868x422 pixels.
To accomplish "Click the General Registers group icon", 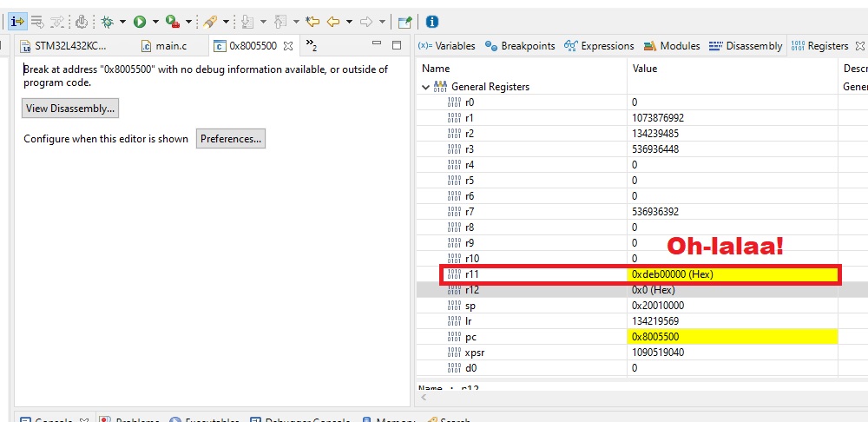I will 440,86.
